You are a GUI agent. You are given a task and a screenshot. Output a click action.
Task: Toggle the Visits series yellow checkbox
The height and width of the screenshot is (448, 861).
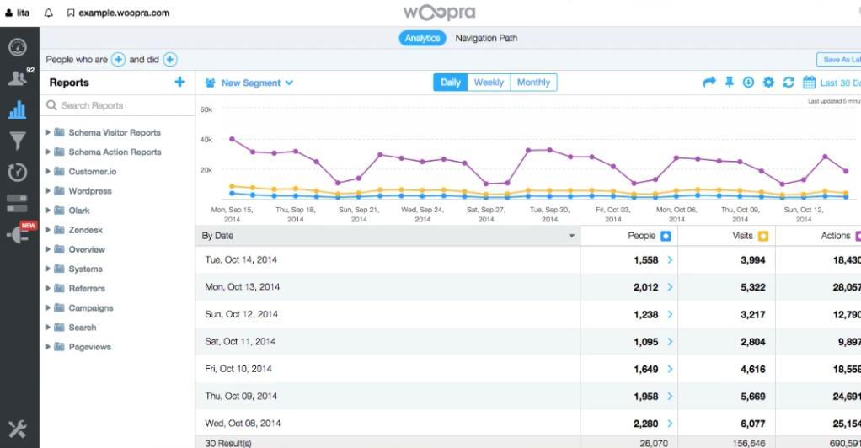pyautogui.click(x=763, y=236)
